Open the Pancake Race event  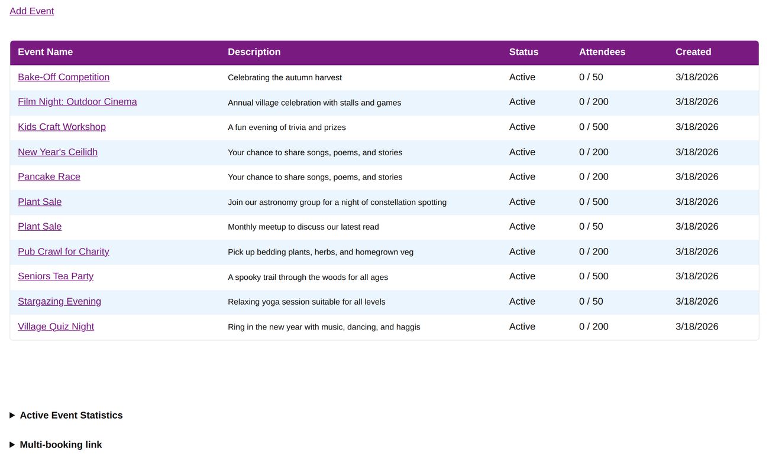[x=49, y=177]
